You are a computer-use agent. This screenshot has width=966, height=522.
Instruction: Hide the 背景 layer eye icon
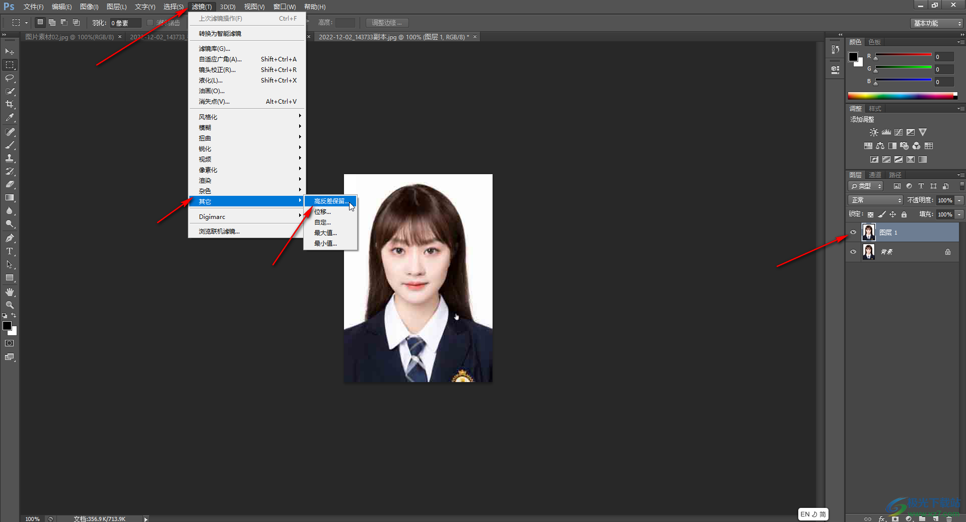[853, 252]
